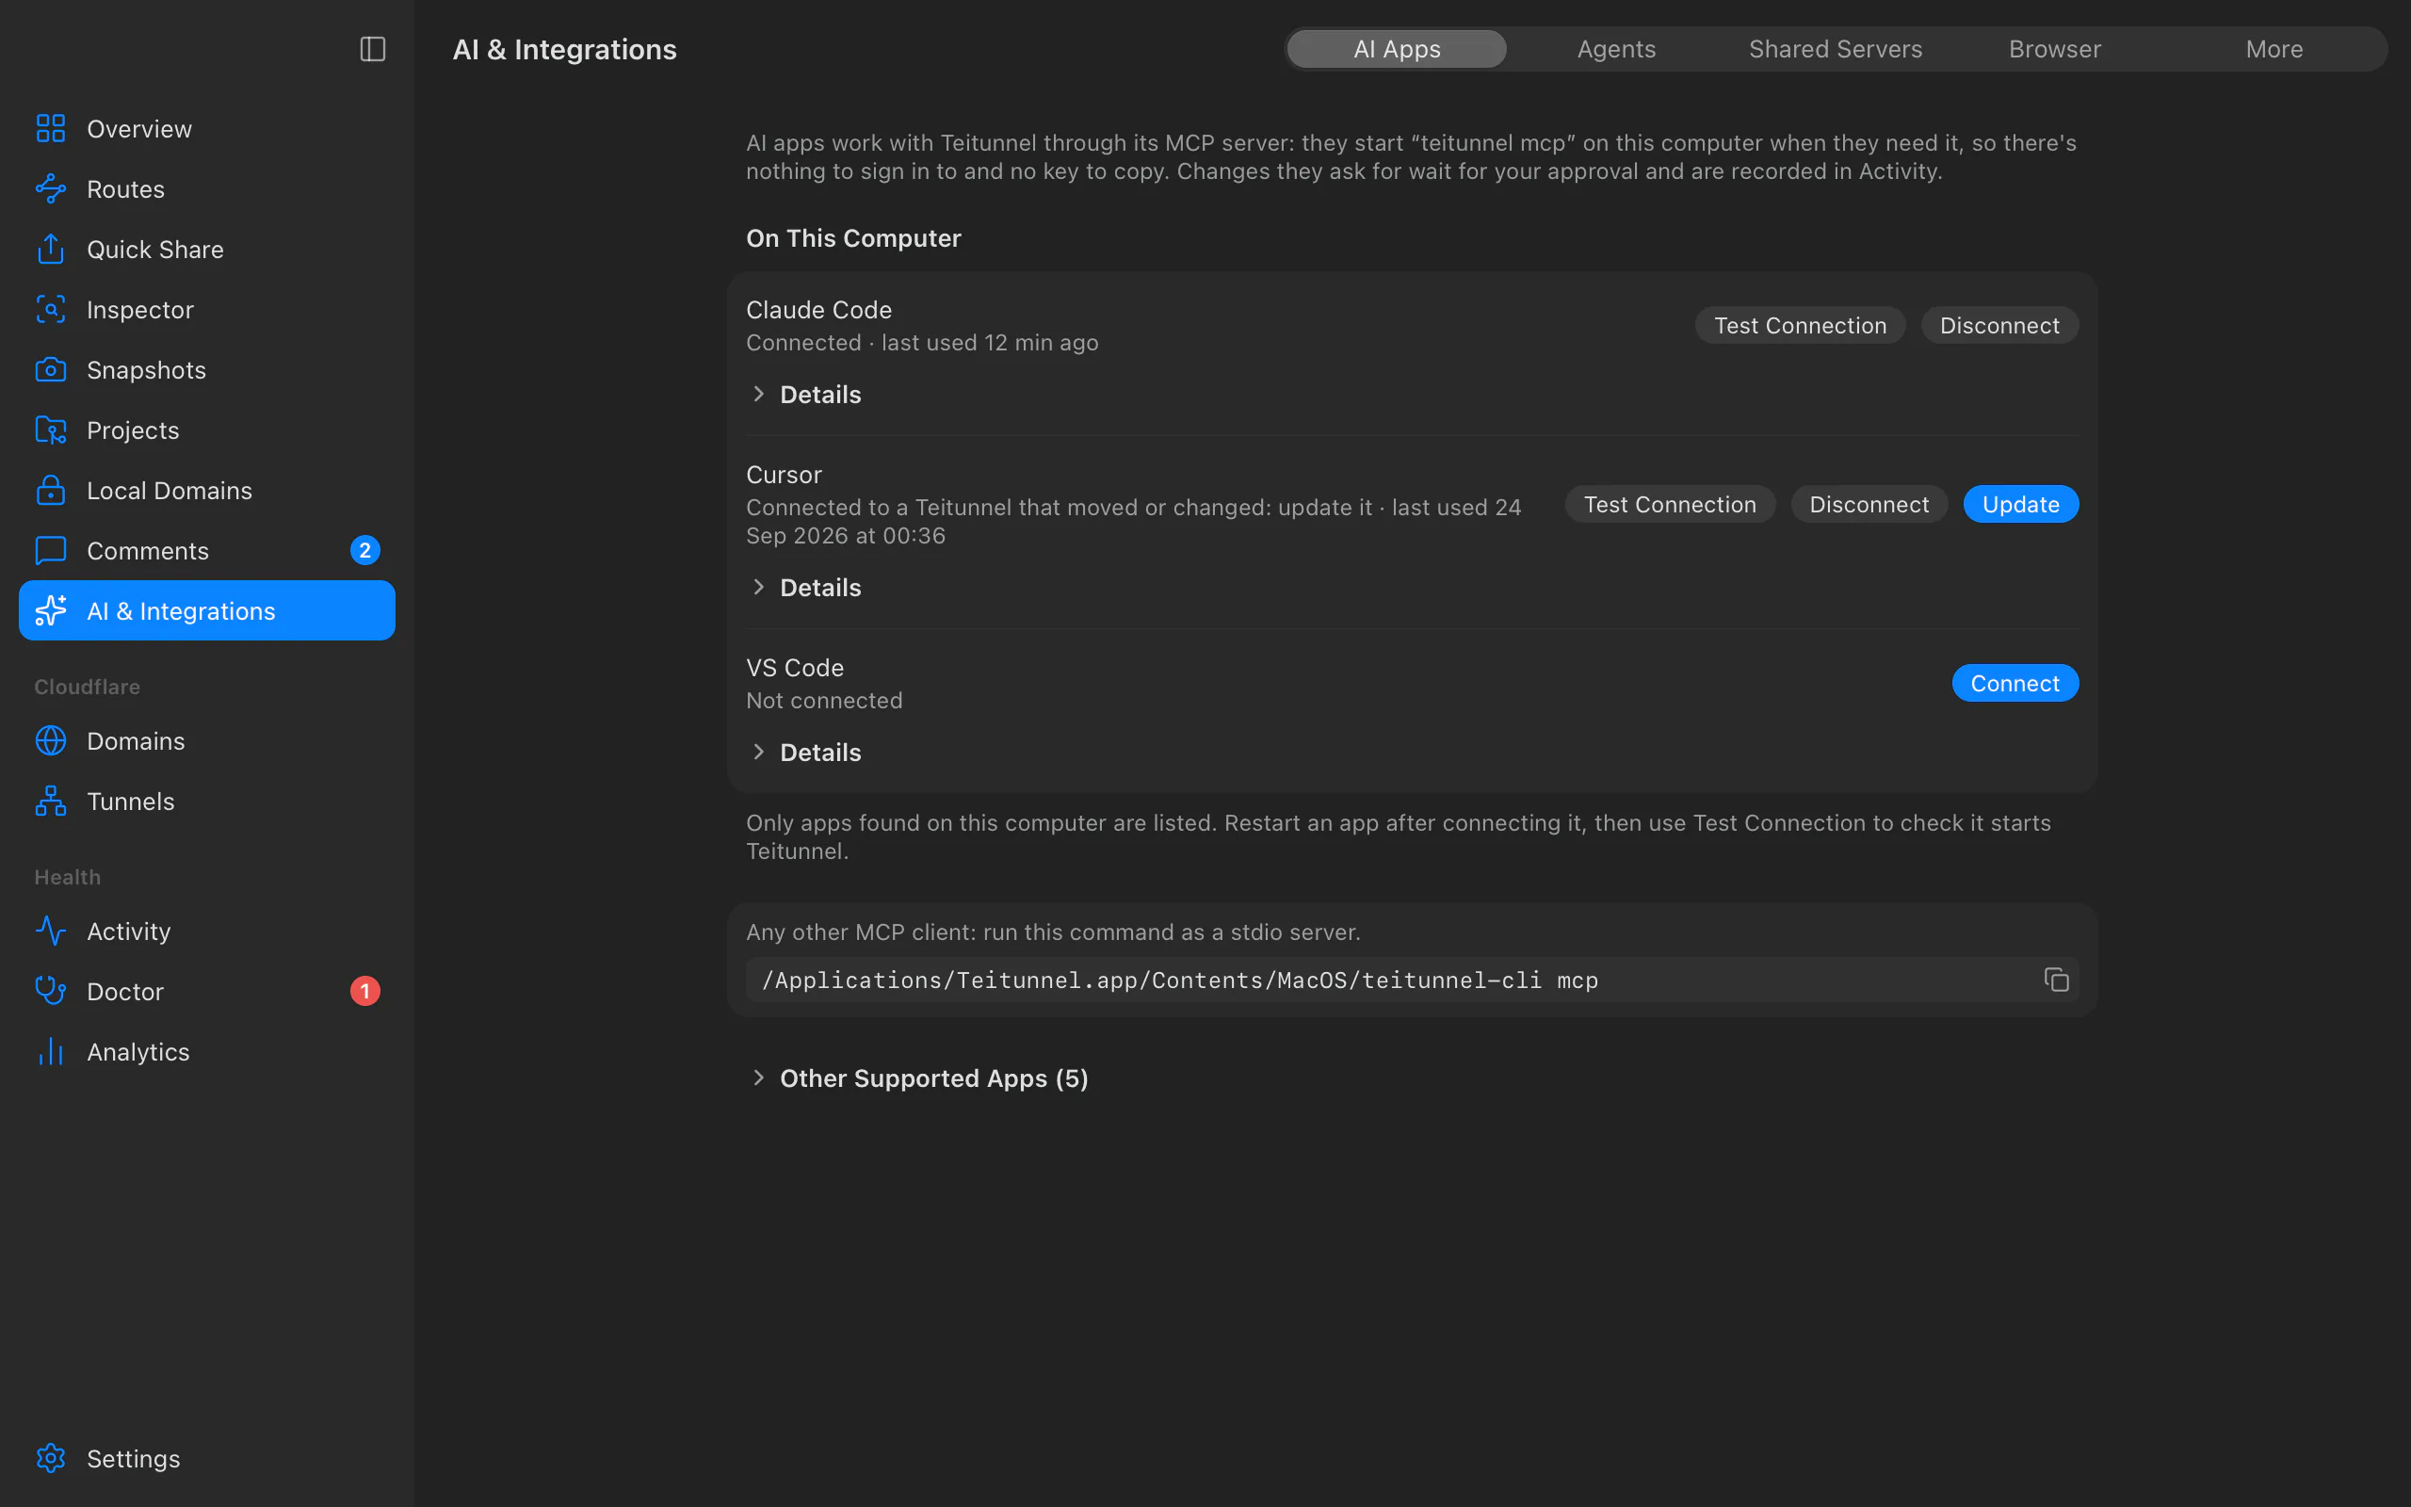Screen dimensions: 2411x1507
Task: Select the AI & Integrations sparkle icon
Action: pos(51,611)
